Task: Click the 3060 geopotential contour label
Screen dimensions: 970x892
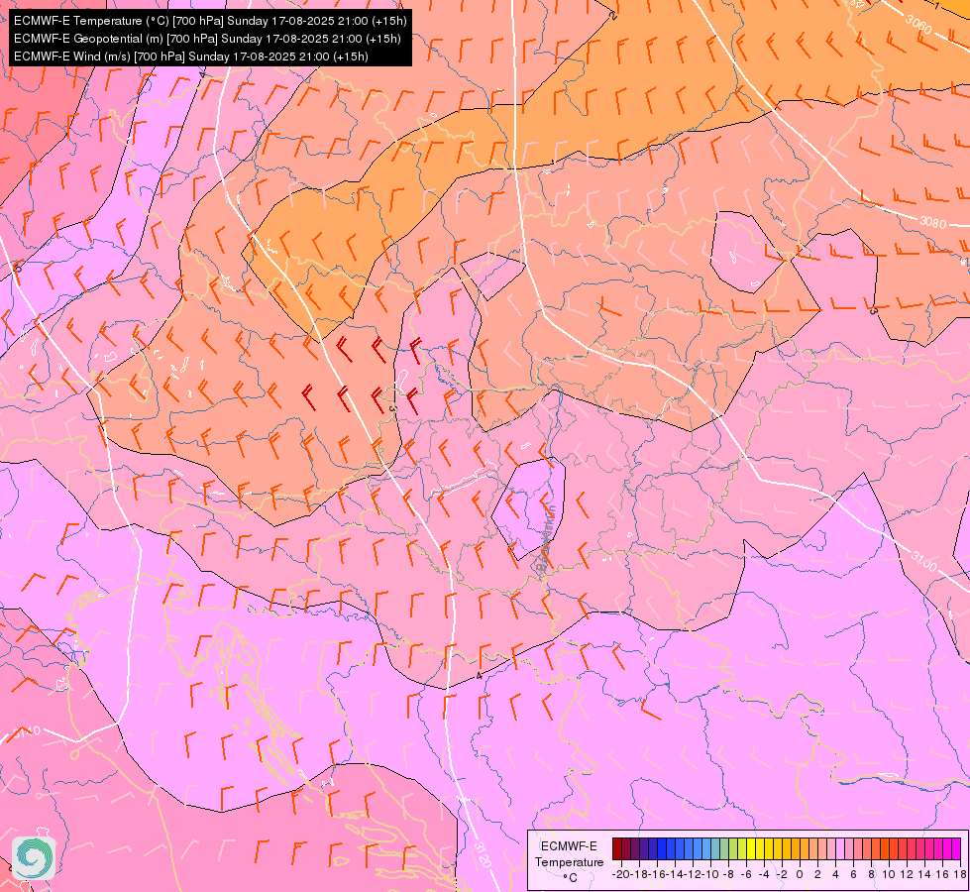Action: coord(918,23)
